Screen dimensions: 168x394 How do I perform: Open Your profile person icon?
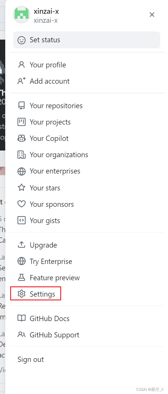click(x=22, y=65)
